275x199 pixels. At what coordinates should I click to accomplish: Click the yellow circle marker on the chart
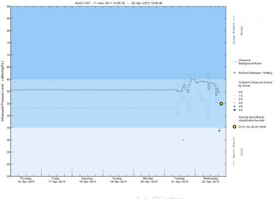click(x=221, y=103)
